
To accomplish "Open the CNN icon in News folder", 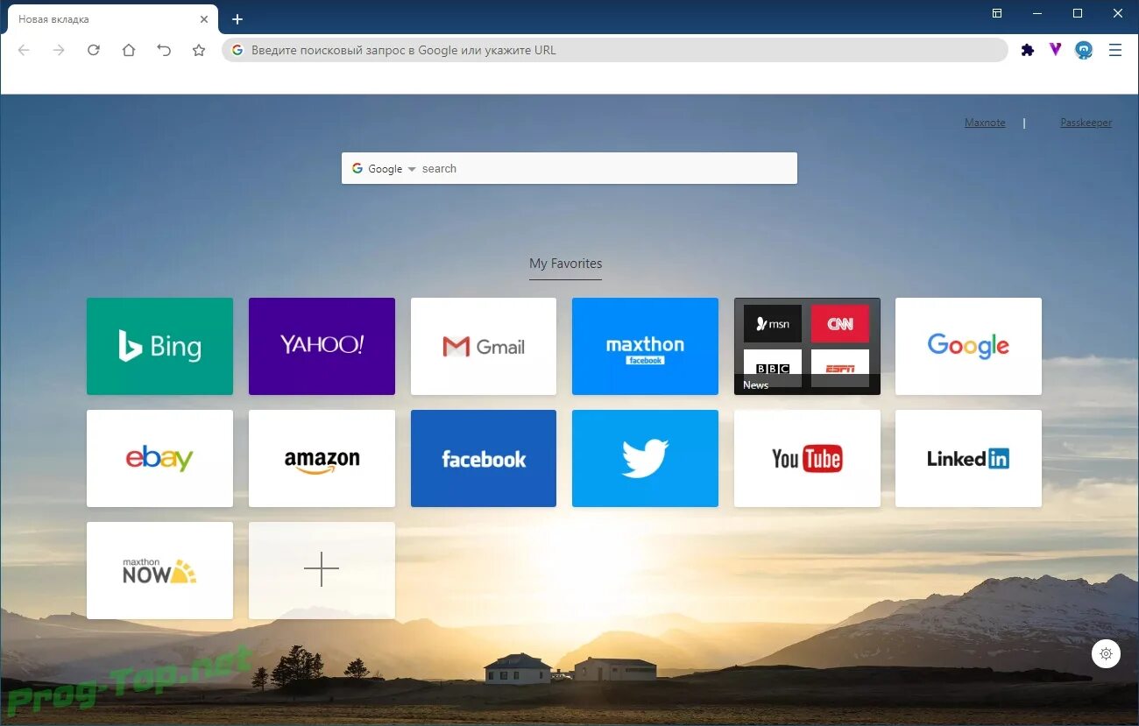I will click(x=840, y=323).
